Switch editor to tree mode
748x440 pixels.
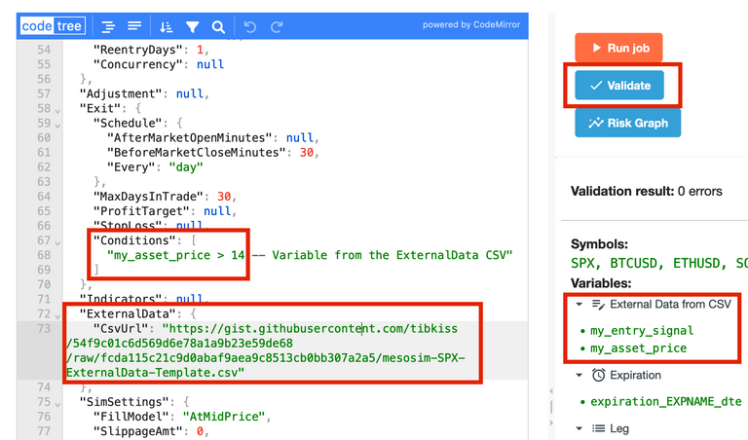[69, 26]
